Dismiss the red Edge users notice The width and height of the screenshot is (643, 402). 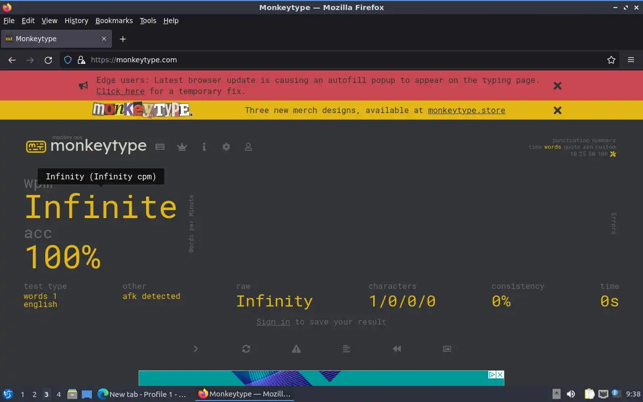coord(558,86)
